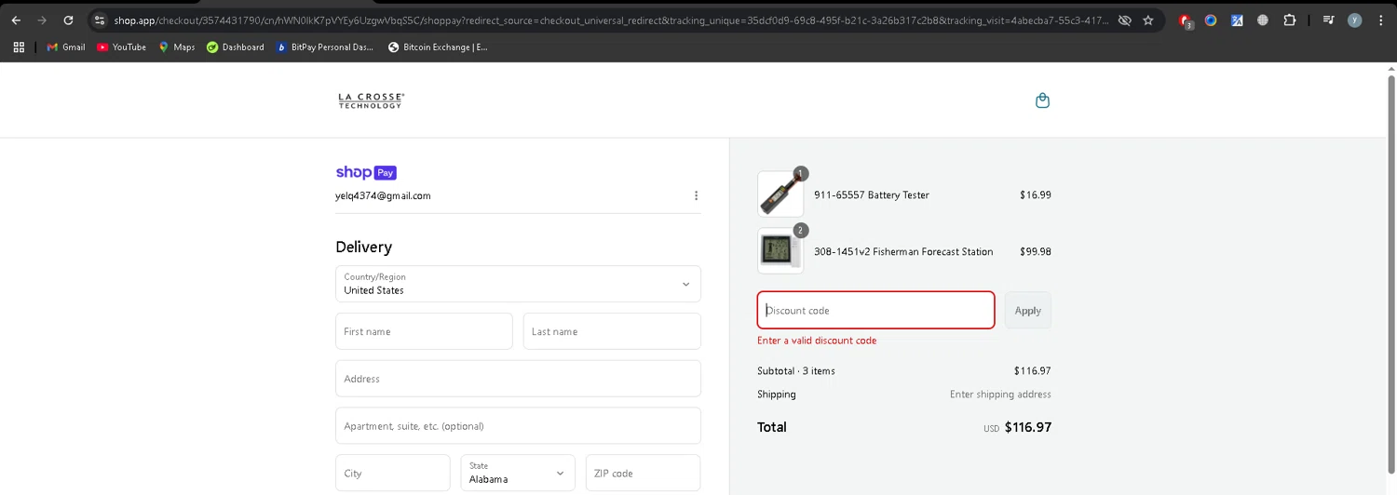Open the Dashboard bookmark

[236, 47]
